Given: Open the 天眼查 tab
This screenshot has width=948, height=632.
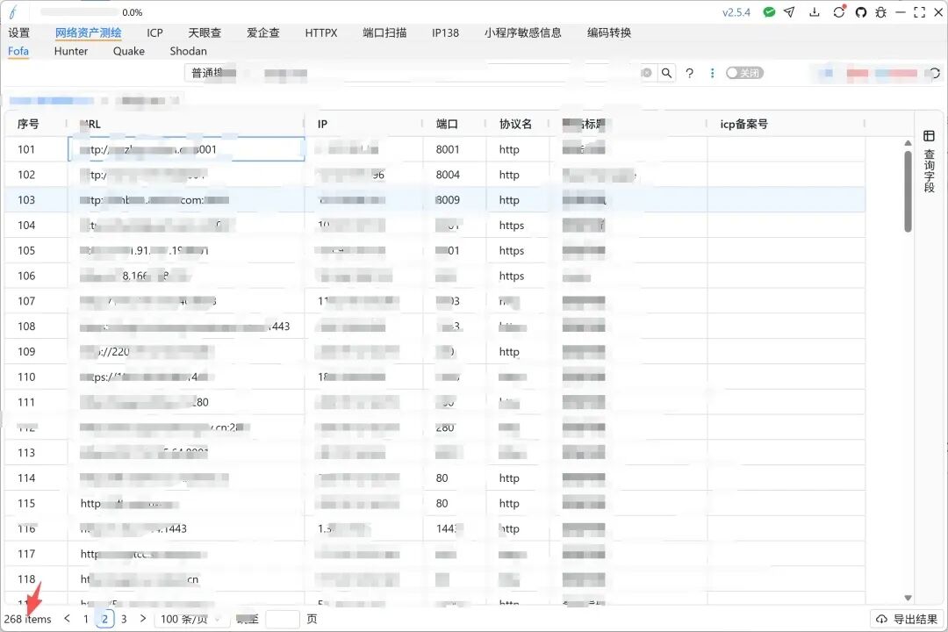Looking at the screenshot, I should coord(205,32).
